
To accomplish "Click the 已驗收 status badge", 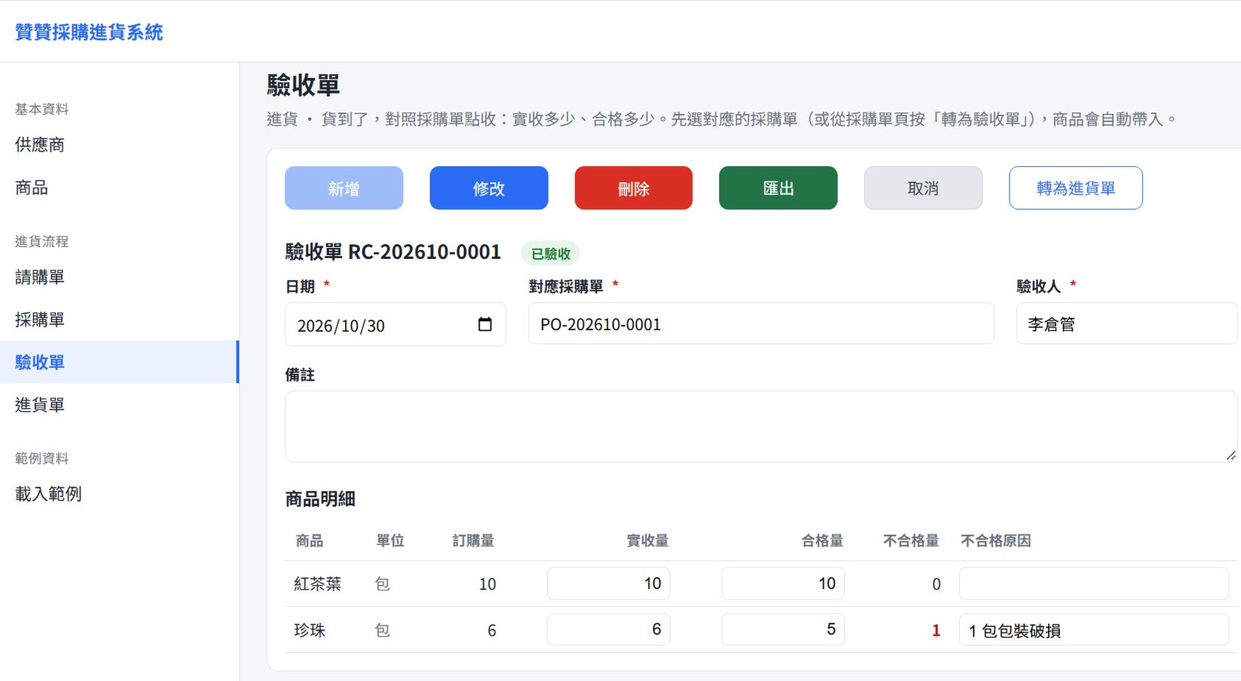I will 551,254.
